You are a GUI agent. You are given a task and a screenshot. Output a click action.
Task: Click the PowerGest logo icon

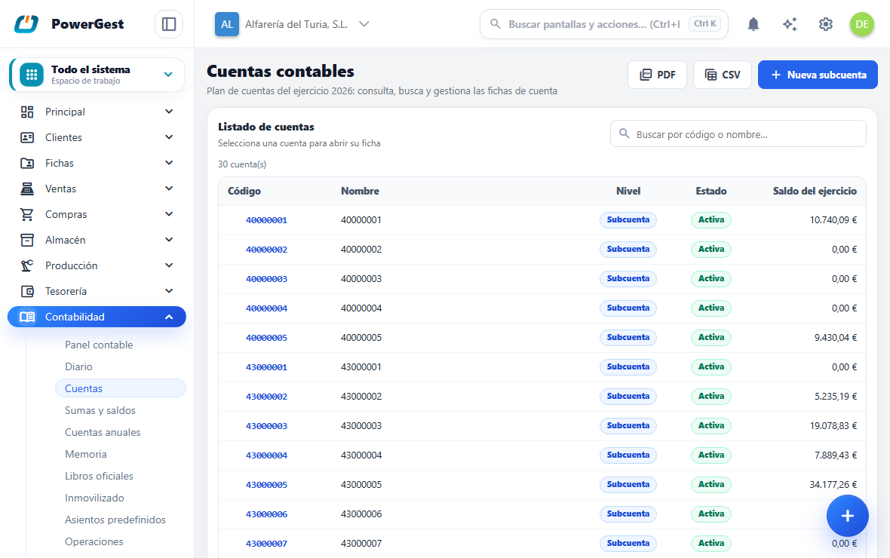pyautogui.click(x=26, y=24)
